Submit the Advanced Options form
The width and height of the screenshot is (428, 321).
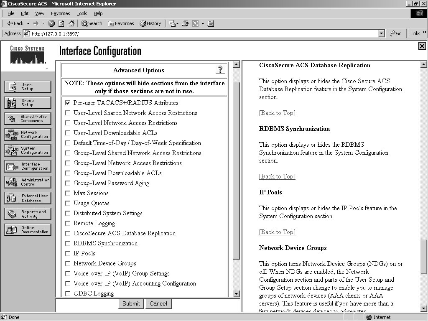tap(131, 303)
